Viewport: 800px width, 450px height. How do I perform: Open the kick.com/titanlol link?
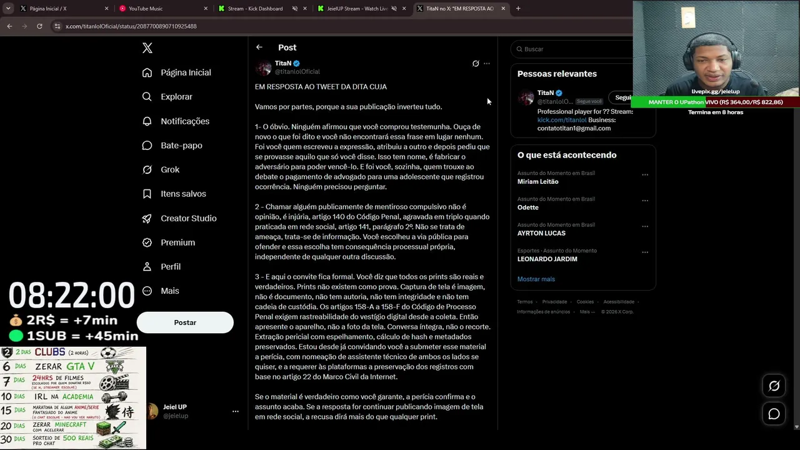point(562,120)
